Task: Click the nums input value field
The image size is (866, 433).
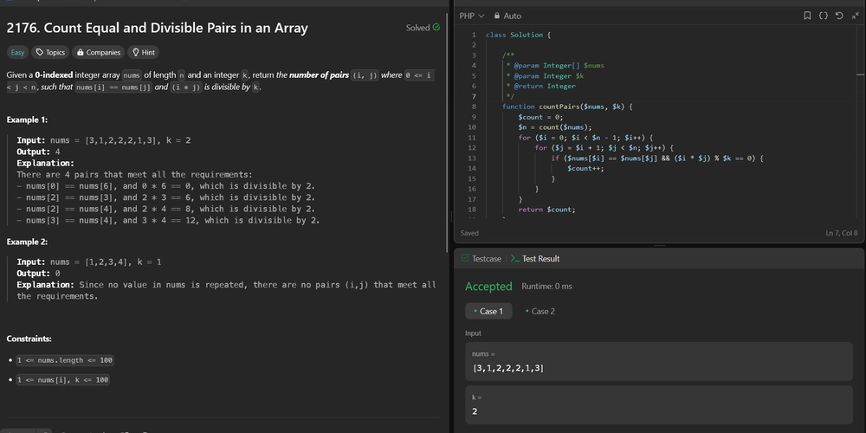Action: click(659, 361)
